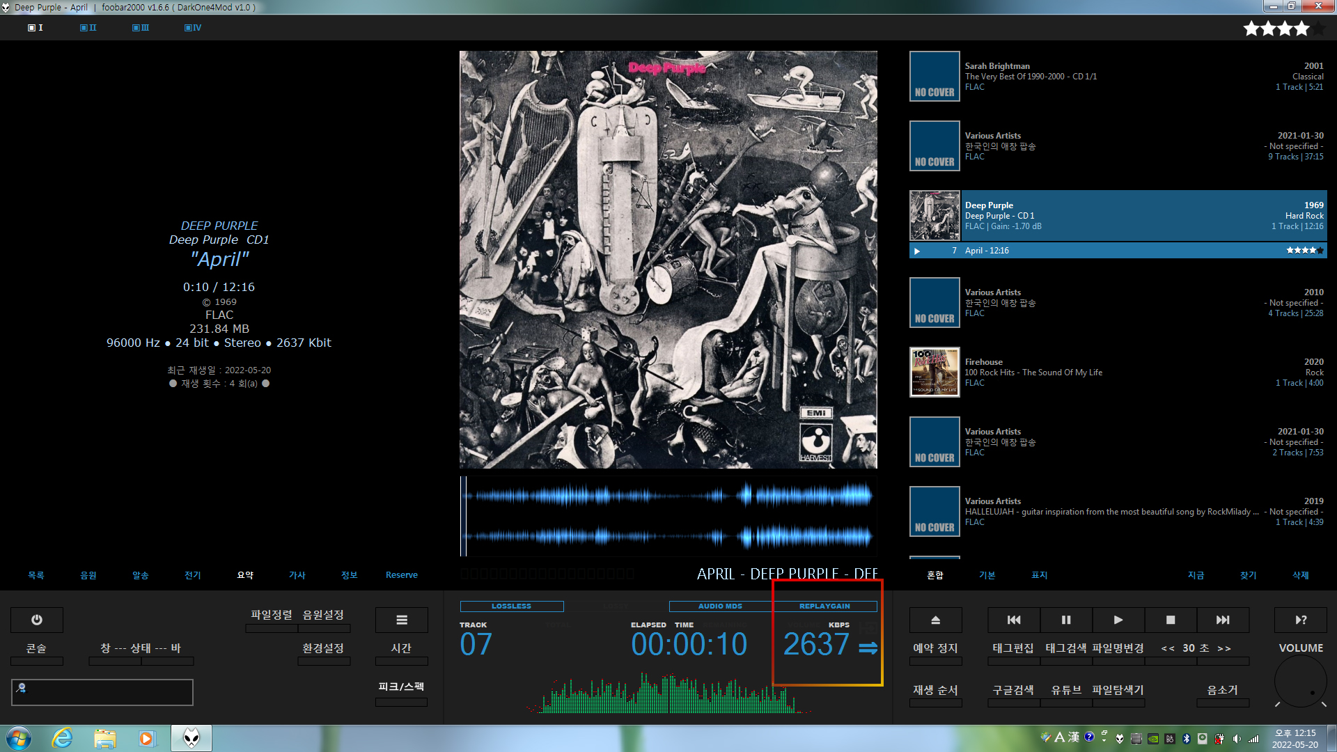
Task: Click the power button icon
Action: tap(37, 620)
